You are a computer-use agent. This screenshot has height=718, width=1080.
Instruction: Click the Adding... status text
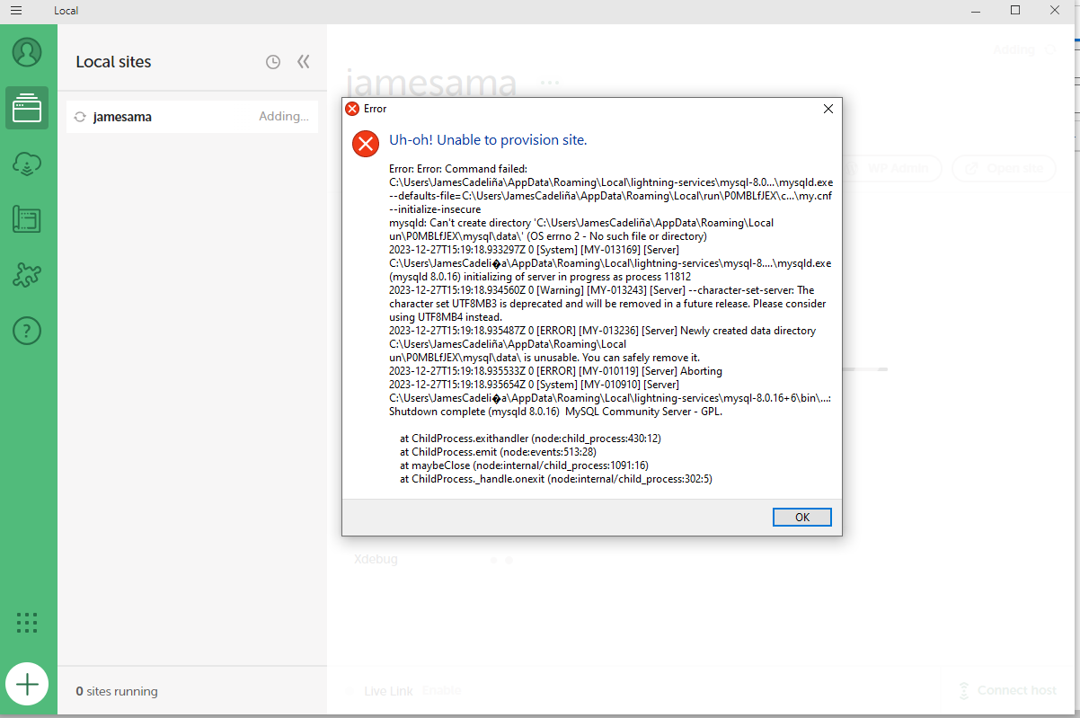284,117
